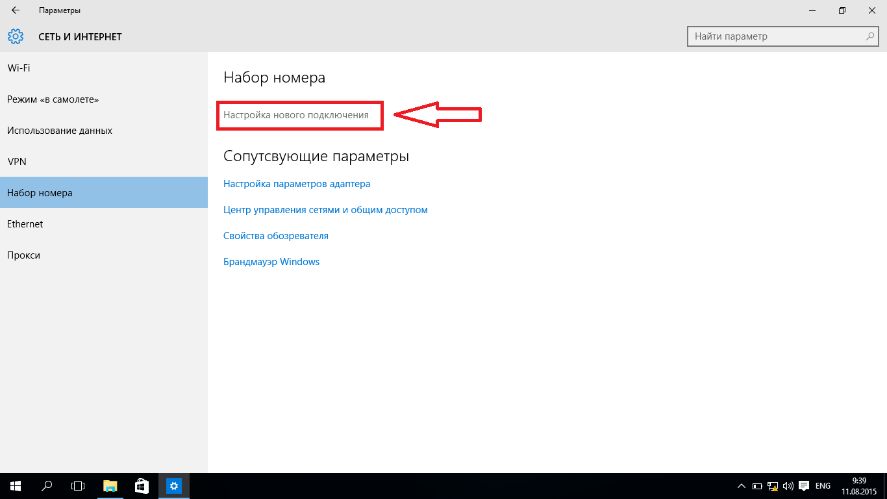The width and height of the screenshot is (887, 499).
Task: Open the clock showing 9:39
Action: coord(859,485)
